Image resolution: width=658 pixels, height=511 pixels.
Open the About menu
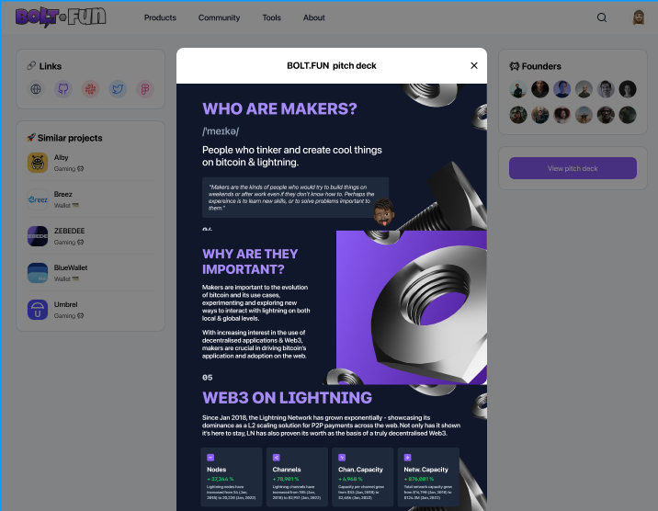[x=314, y=17]
